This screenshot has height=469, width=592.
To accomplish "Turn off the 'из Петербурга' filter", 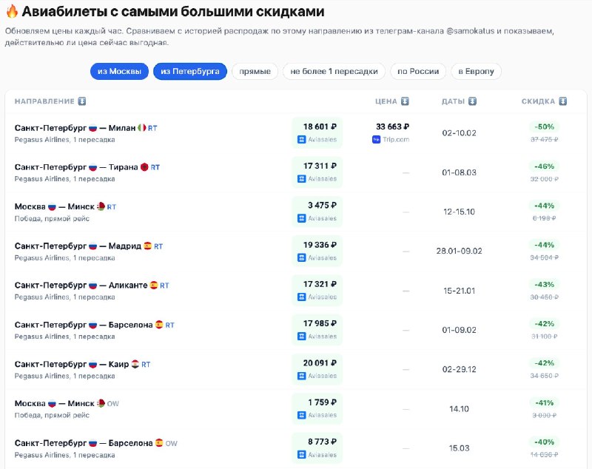I will pyautogui.click(x=190, y=71).
